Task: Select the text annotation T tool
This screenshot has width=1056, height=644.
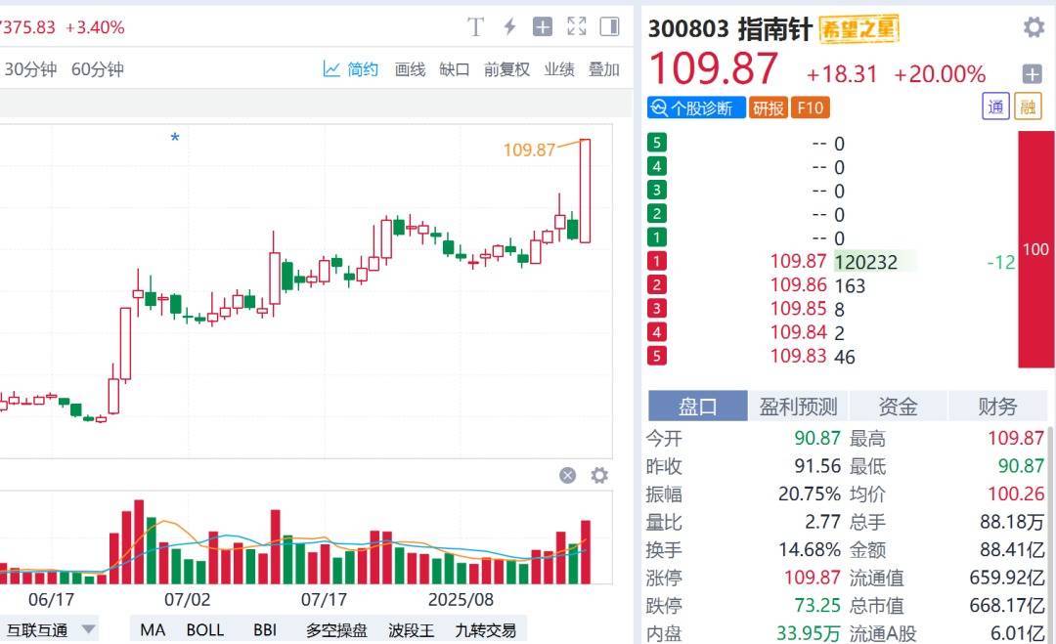Action: click(475, 27)
